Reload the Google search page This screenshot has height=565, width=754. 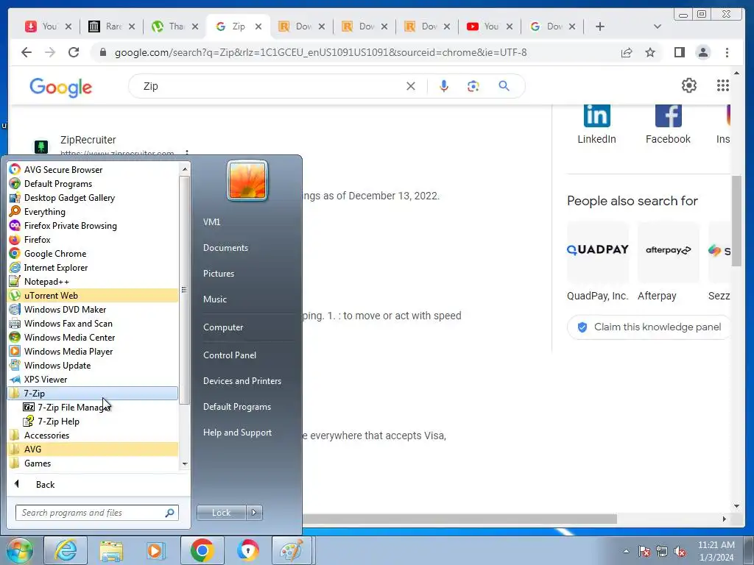74,52
